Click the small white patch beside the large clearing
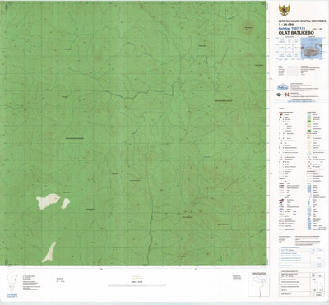Image resolution: width=329 pixels, height=305 pixels. coord(66,204)
